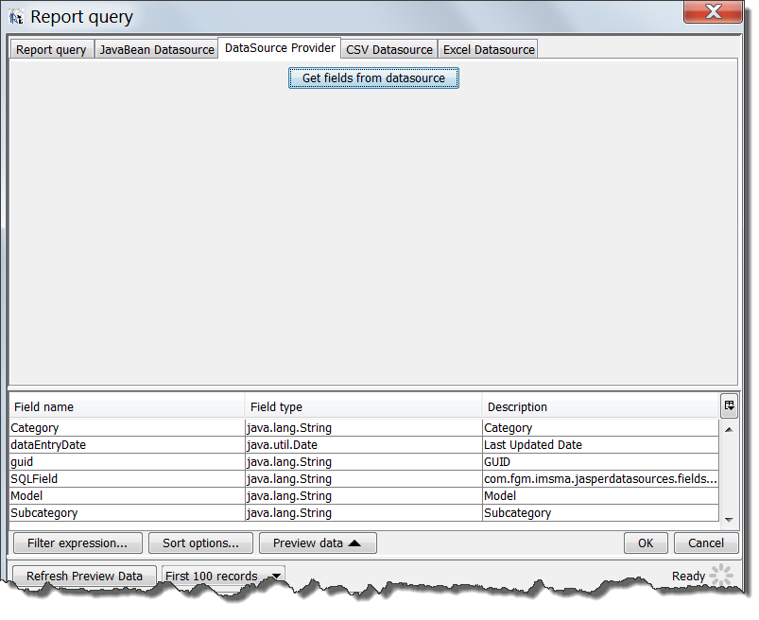The width and height of the screenshot is (759, 620).
Task: Sort by the Field name column header
Action: [127, 407]
